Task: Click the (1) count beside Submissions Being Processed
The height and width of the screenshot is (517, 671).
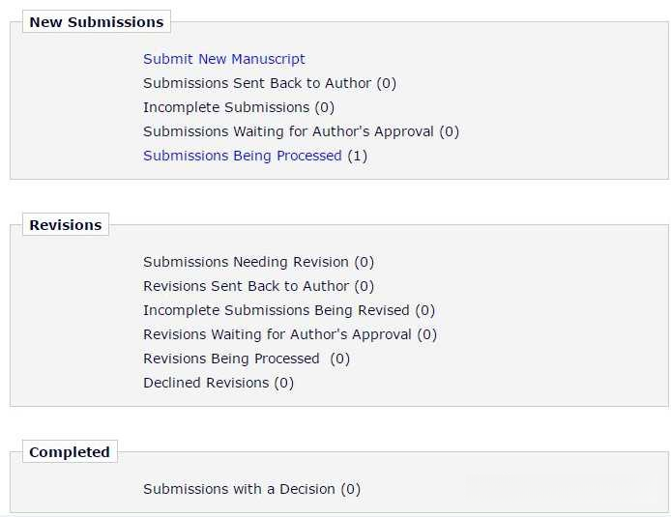Action: coord(357,156)
